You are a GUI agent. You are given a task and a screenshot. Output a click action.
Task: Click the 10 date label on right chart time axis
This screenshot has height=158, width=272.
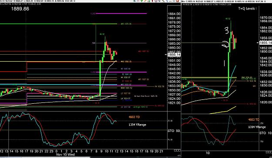click(208, 153)
